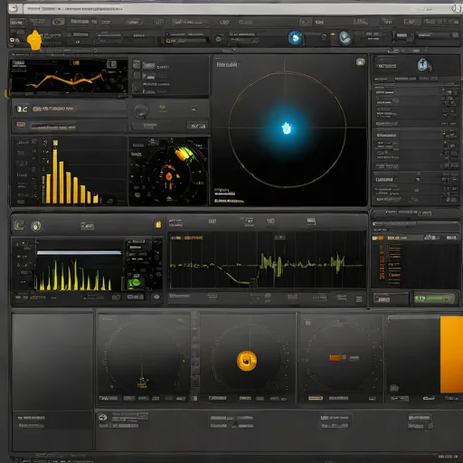Click the glowing blue orb in the circular viewer
Viewport: 463px width, 463px height.
point(287,128)
